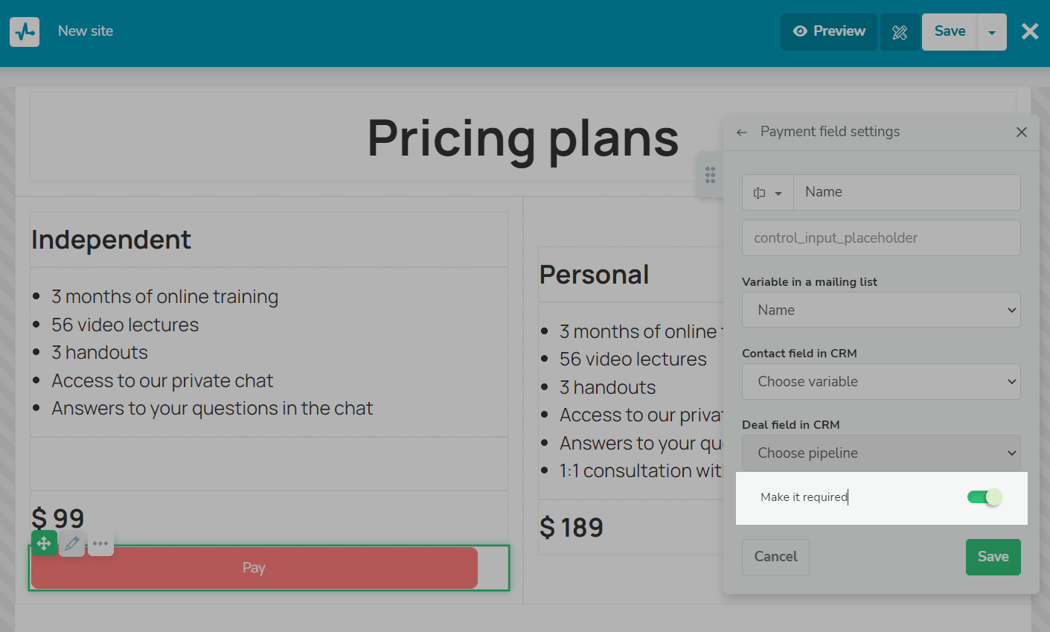Open the field type dropdown beside Name
The image size is (1050, 632).
point(767,193)
